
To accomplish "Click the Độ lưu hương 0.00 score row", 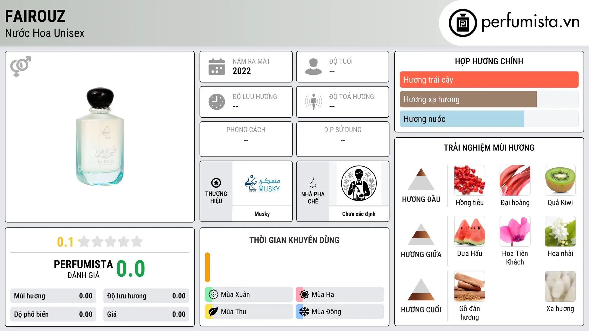I will [x=146, y=296].
